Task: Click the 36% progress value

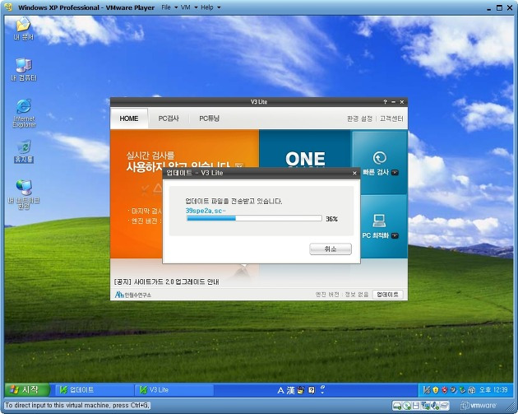Action: point(331,219)
